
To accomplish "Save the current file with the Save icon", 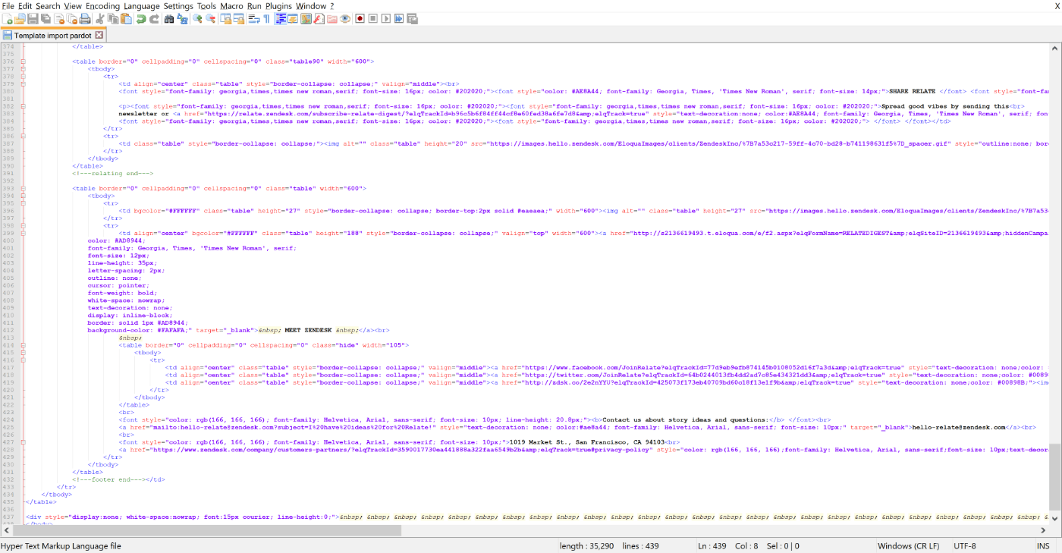I will click(33, 18).
